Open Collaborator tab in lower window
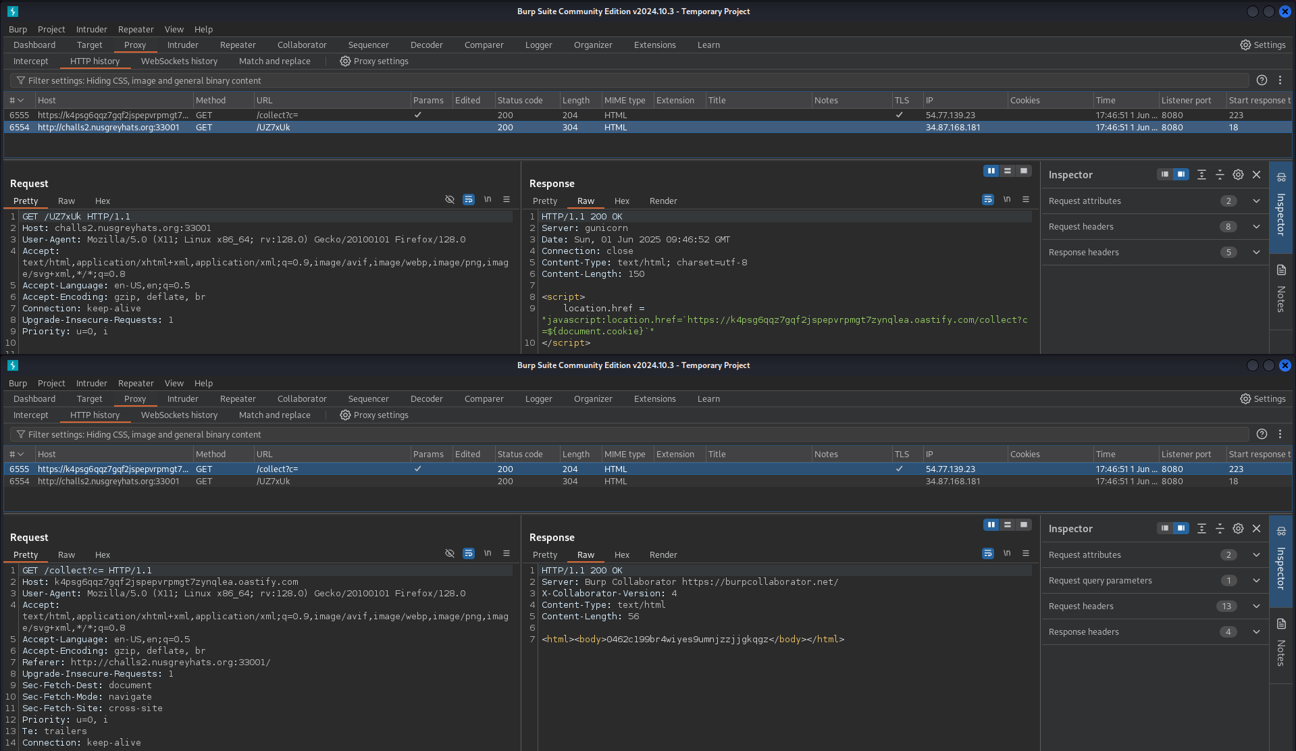The image size is (1296, 751). pos(302,398)
